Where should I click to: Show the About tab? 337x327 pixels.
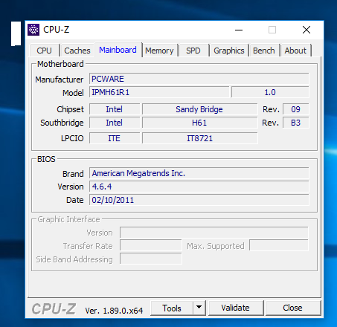[x=295, y=51]
